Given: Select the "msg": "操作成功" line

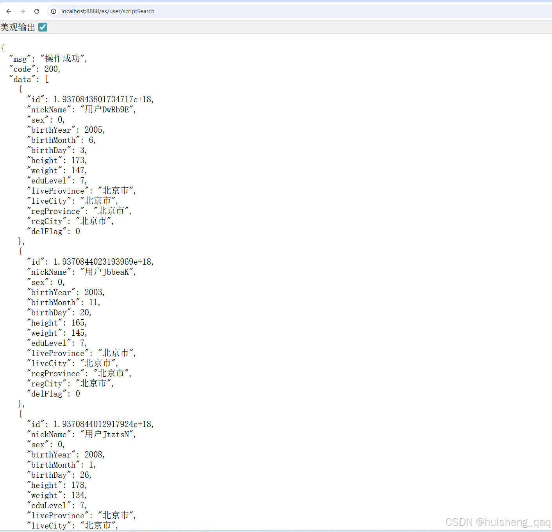Looking at the screenshot, I should tap(48, 59).
